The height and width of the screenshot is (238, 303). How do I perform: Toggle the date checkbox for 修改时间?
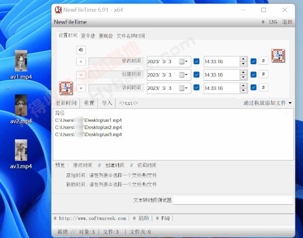197,61
